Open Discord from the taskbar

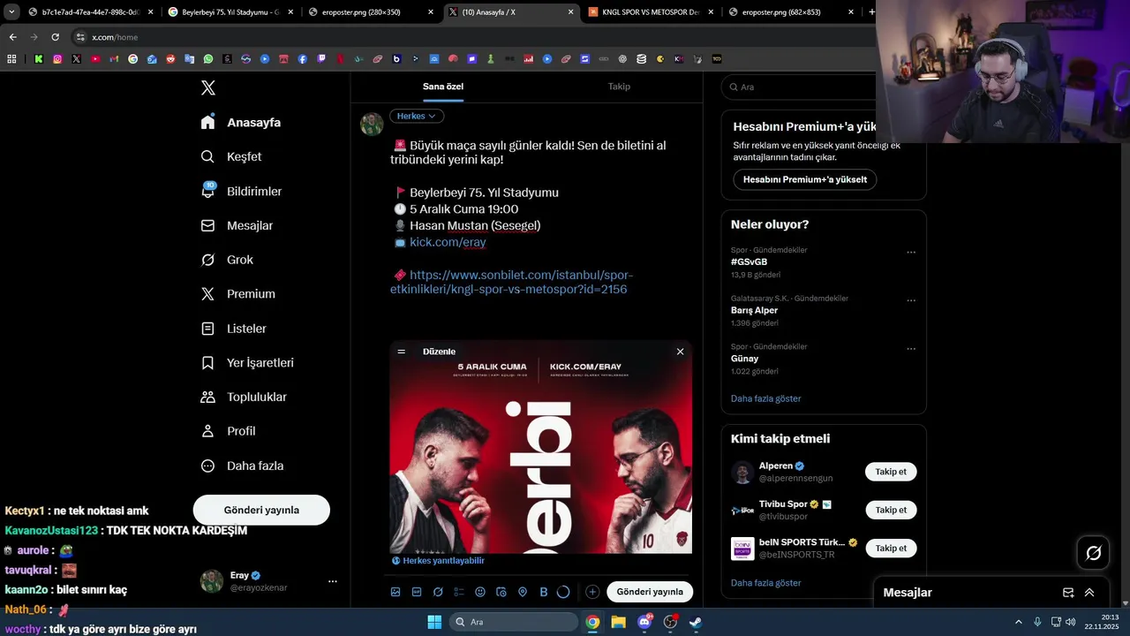click(x=644, y=622)
